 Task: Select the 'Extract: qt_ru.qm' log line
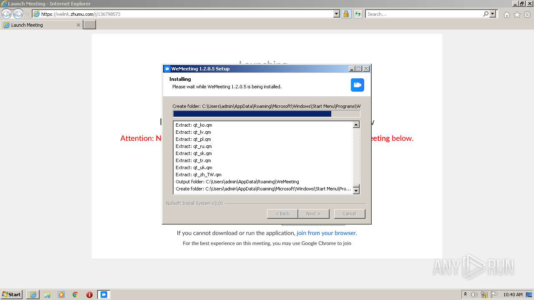click(194, 146)
